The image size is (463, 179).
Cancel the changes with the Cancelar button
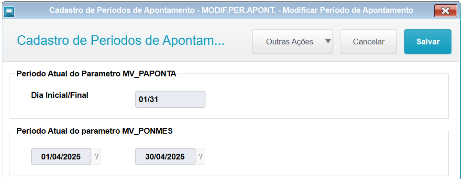point(368,42)
